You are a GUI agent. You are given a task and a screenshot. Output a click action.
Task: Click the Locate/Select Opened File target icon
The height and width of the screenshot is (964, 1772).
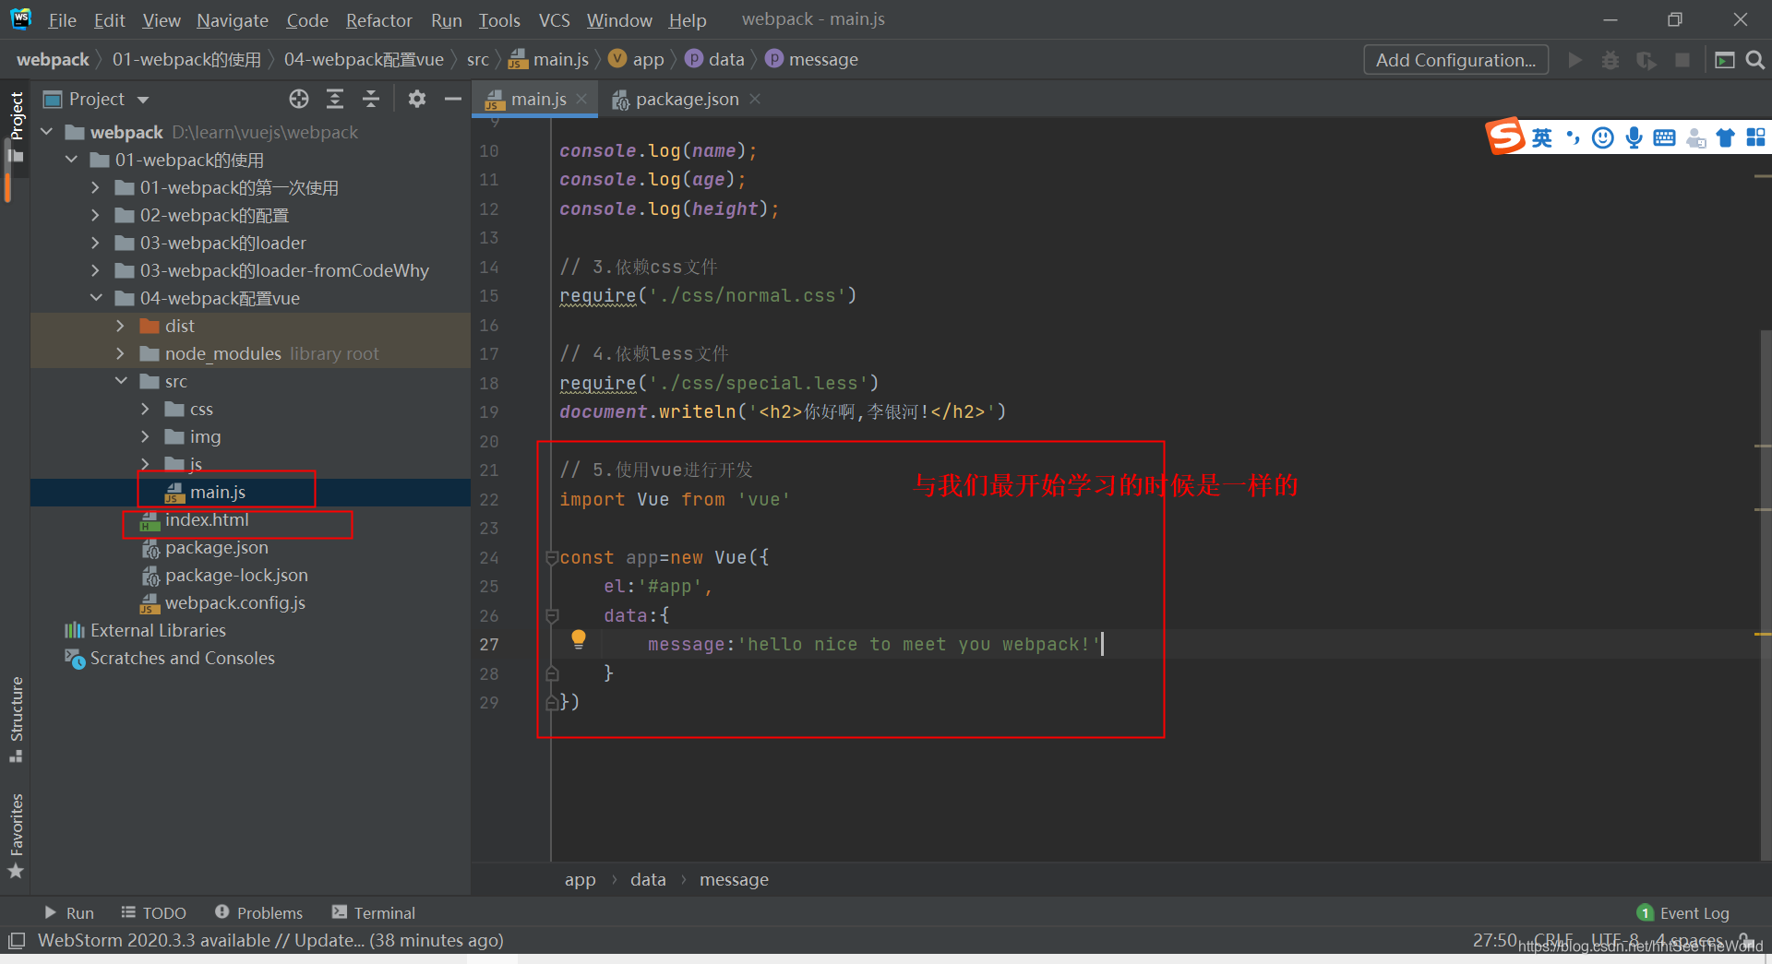(x=299, y=99)
